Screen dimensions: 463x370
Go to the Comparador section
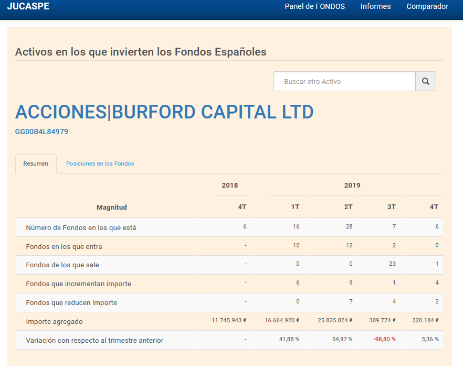pyautogui.click(x=427, y=7)
